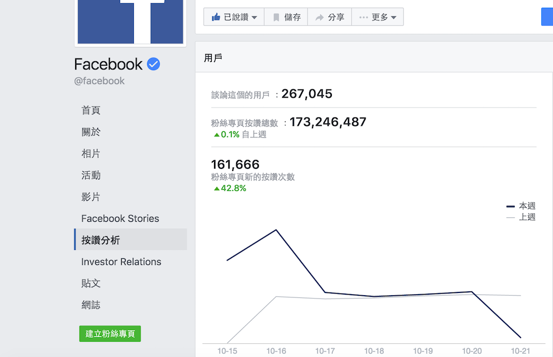The height and width of the screenshot is (357, 553).
Task: Open the Facebook logo profile picture
Action: coord(130,22)
